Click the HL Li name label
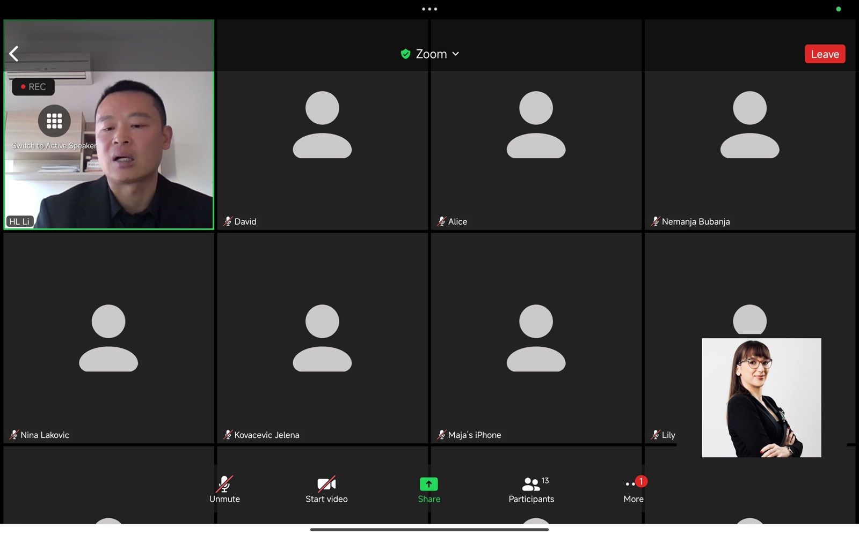 [x=19, y=221]
